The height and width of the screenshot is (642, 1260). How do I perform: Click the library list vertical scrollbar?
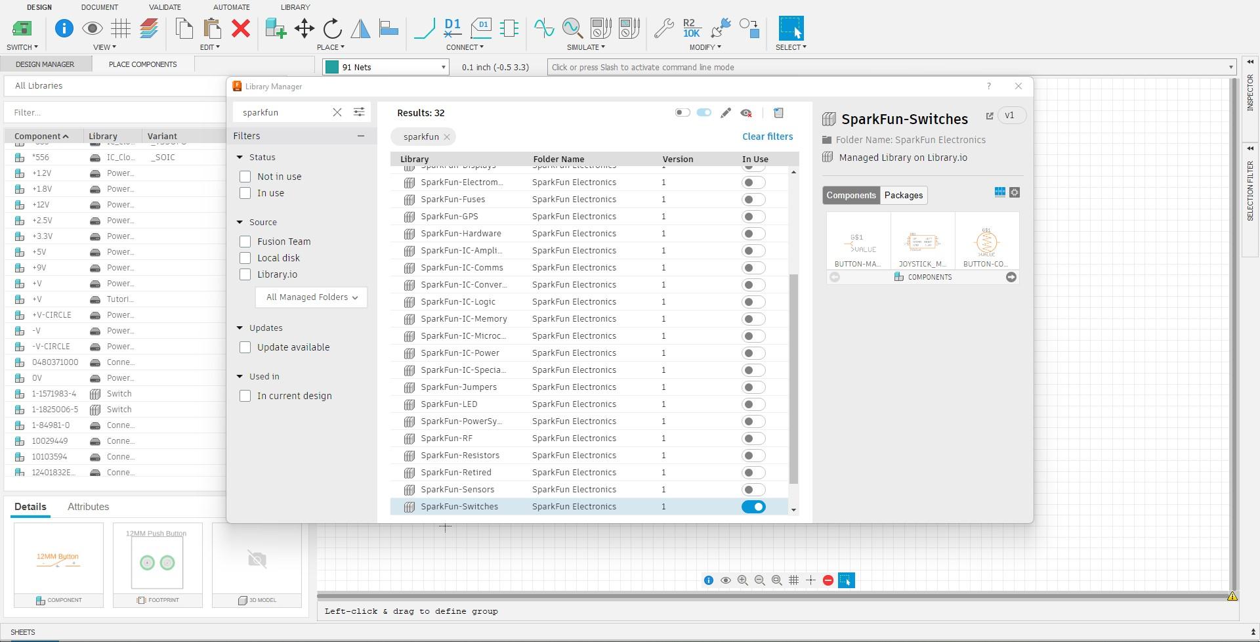tap(793, 378)
